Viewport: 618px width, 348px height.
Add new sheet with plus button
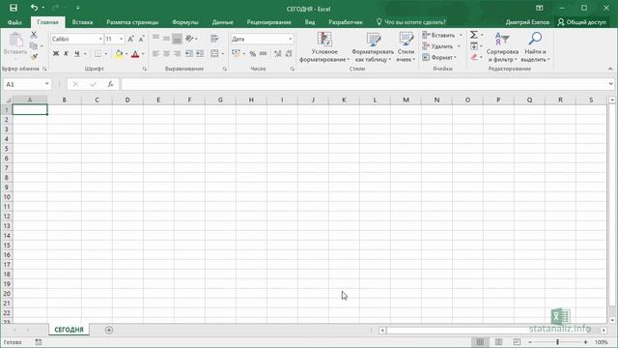[x=109, y=330]
